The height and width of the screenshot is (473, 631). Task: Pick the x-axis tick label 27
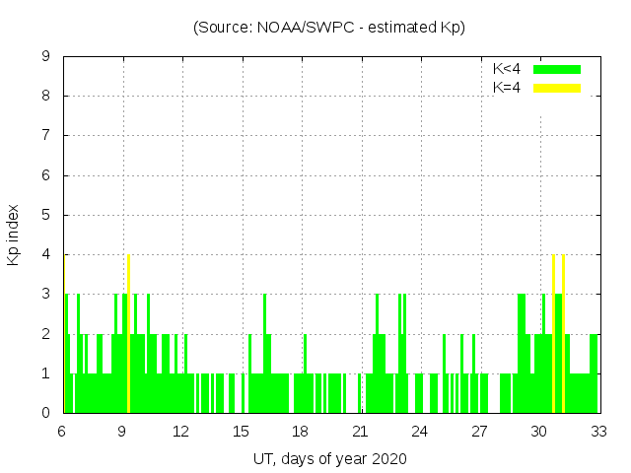pyautogui.click(x=479, y=432)
